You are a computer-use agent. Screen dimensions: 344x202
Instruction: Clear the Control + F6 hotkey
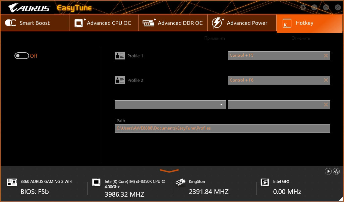[x=326, y=80]
